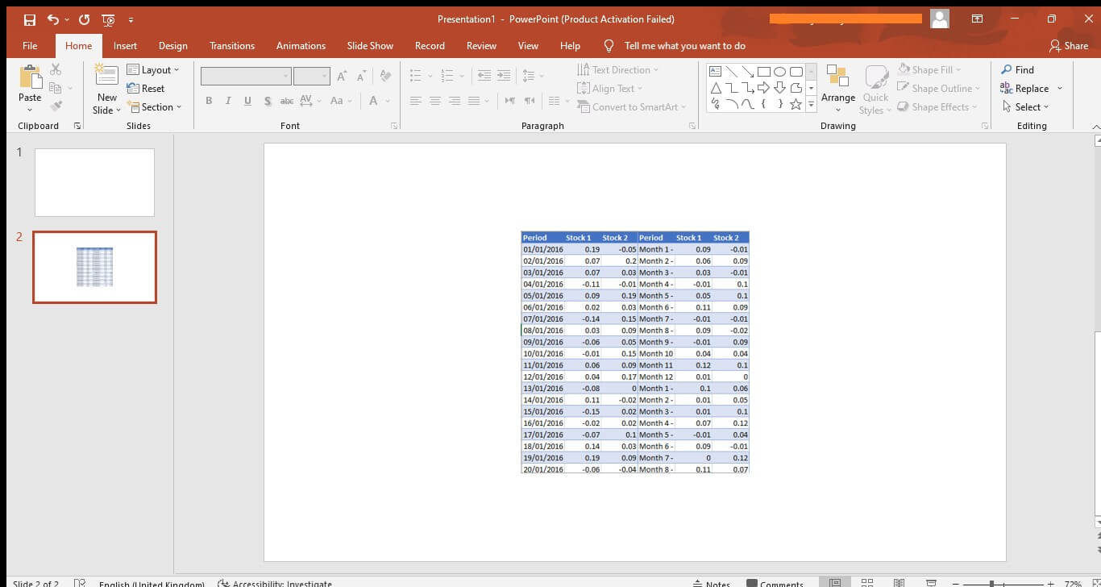Toggle Italic formatting
Image resolution: width=1101 pixels, height=587 pixels.
point(228,101)
